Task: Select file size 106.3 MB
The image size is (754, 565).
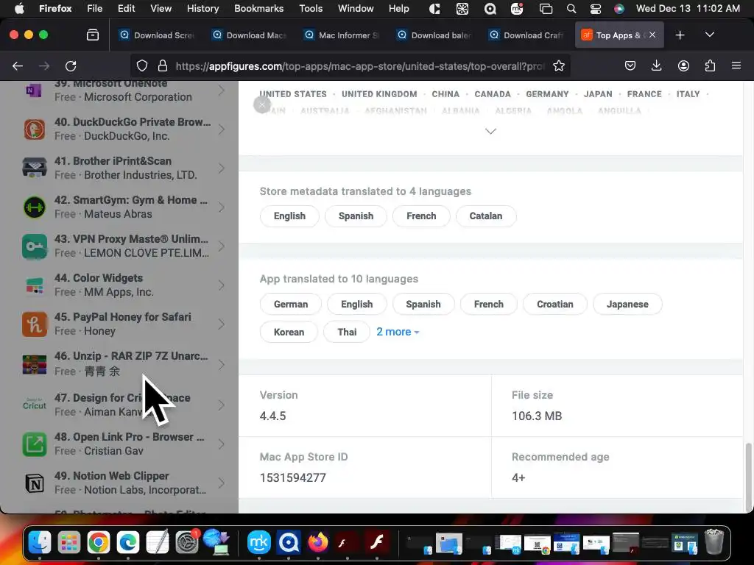Action: click(x=537, y=416)
